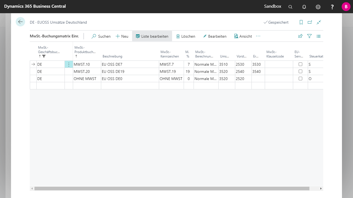Select cell EU OSS DE0
Viewport: 353px width, 198px height.
pos(130,79)
